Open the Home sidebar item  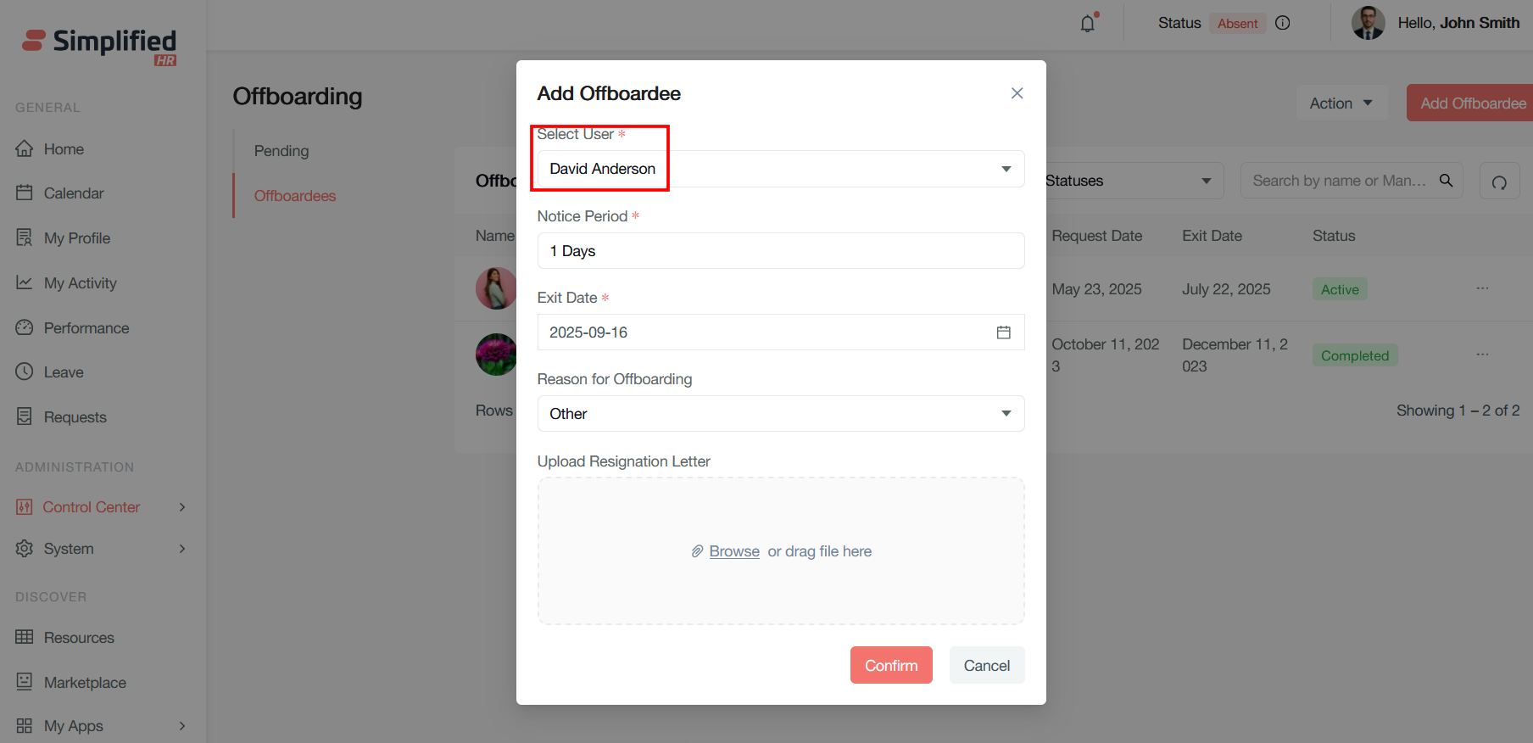[x=64, y=149]
